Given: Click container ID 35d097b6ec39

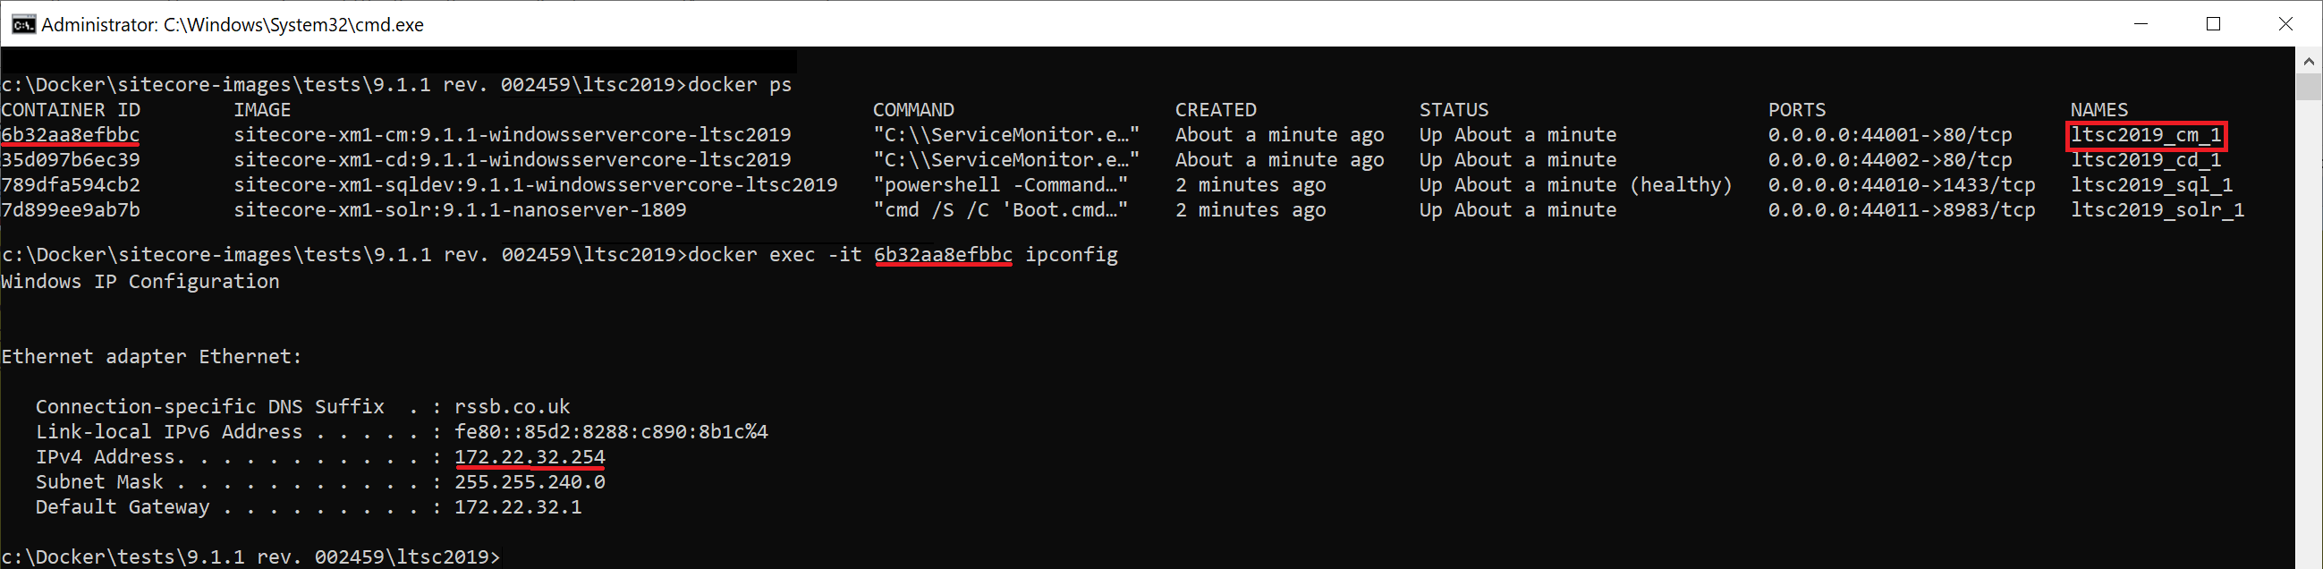Looking at the screenshot, I should 71,160.
